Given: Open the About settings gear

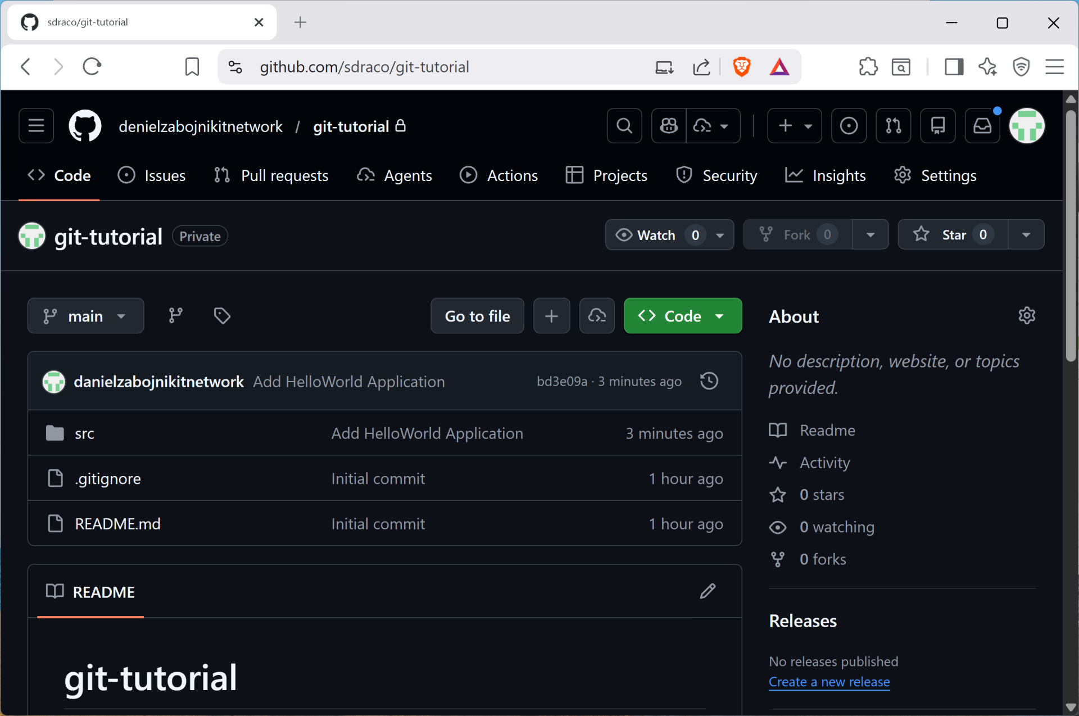Looking at the screenshot, I should coord(1026,316).
